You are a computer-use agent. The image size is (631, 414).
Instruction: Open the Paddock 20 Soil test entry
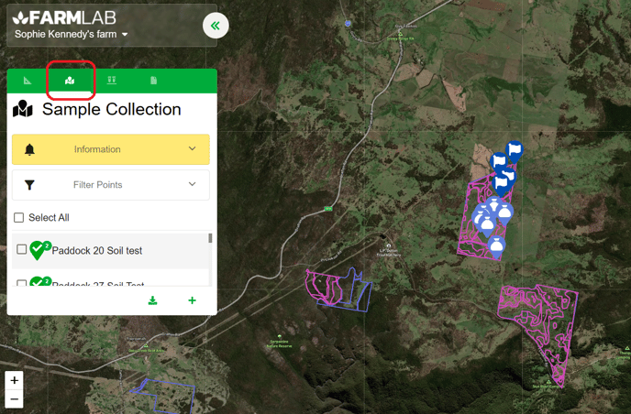coord(97,250)
